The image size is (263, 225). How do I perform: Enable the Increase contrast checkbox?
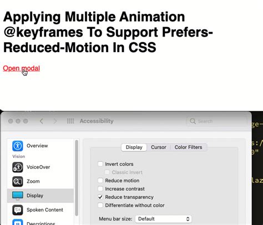click(x=100, y=189)
